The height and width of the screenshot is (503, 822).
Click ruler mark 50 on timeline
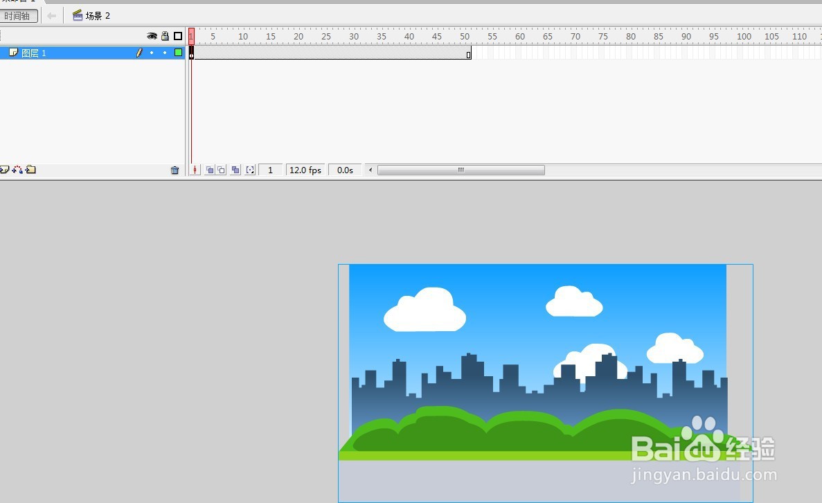(465, 36)
